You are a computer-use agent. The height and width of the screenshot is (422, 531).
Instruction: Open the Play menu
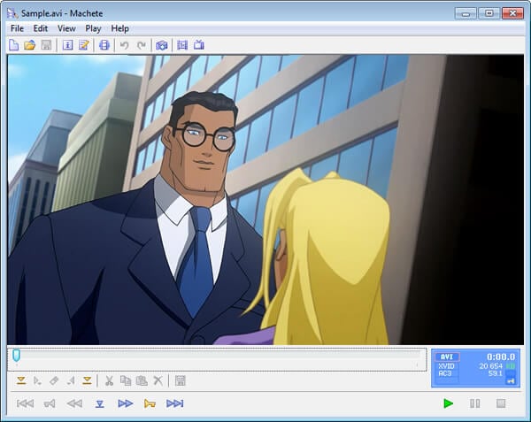pyautogui.click(x=93, y=28)
